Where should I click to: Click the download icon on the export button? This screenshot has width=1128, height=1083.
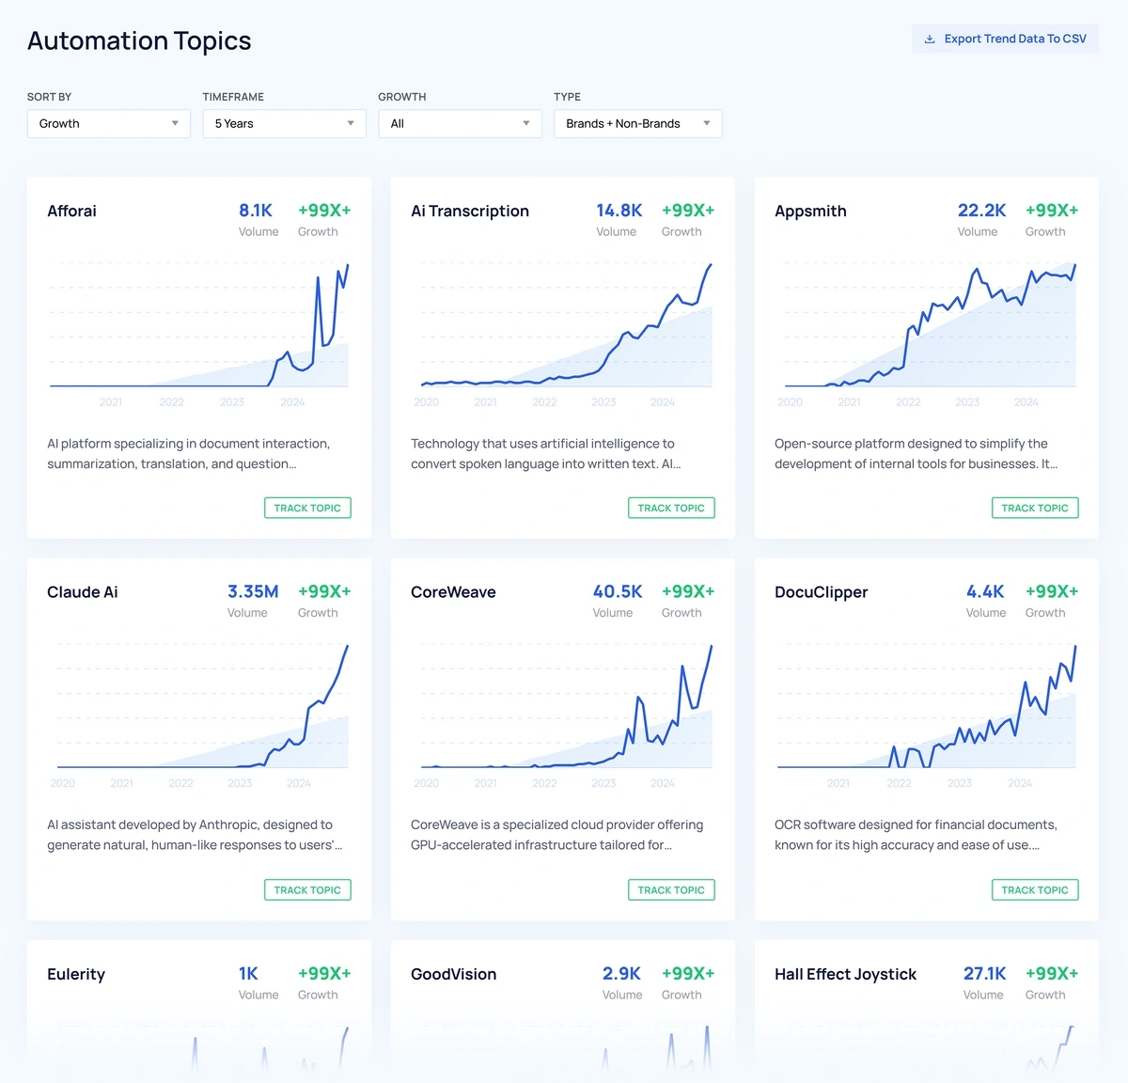[930, 39]
